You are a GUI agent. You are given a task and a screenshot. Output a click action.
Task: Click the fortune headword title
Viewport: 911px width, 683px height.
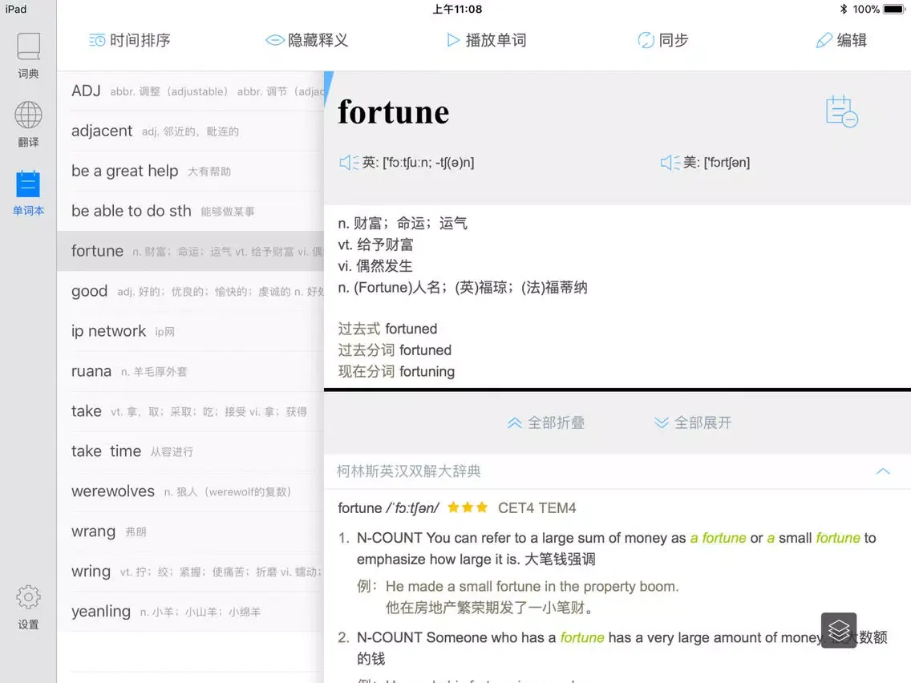(x=393, y=112)
